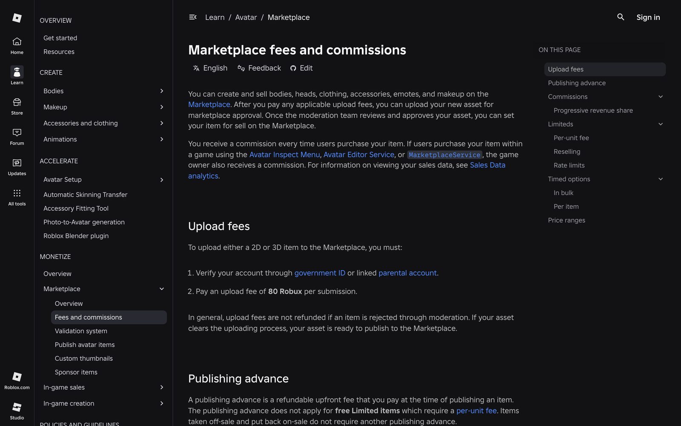Open Validation system page
Screen dimensions: 681x426
click(81, 331)
